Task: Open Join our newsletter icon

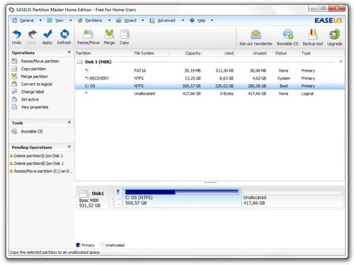Action: (256, 35)
